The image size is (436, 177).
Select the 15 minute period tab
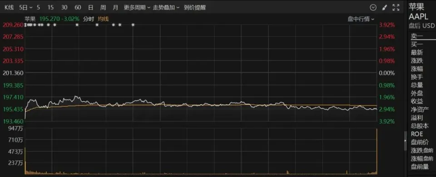pos(50,8)
